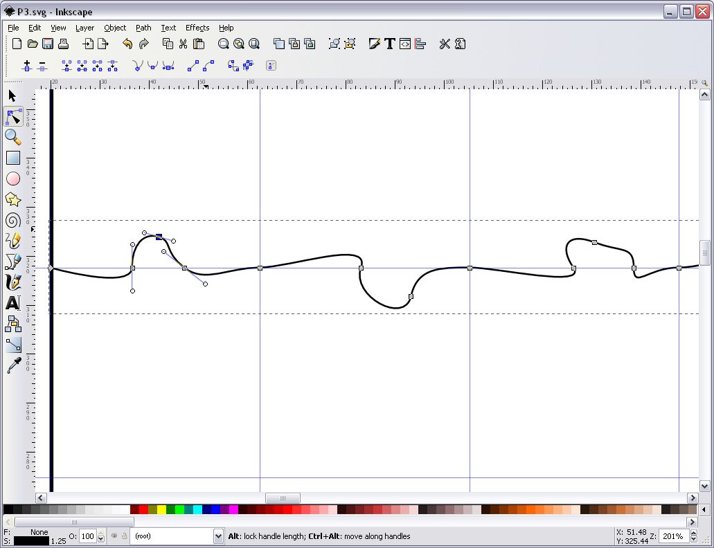Viewport: 714px width, 548px height.
Task: Click the Undo arrow icon
Action: 127,44
